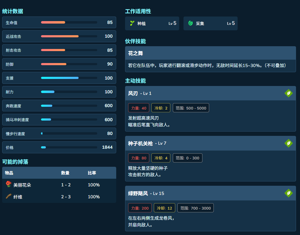
Task: Click the 工作适用性 section heading
Action: pyautogui.click(x=138, y=11)
